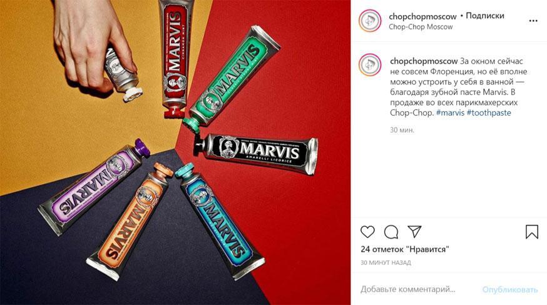This screenshot has height=305, width=547.
Task: Click the red Marvis Cinnamon Mint tube
Action: [x=175, y=57]
